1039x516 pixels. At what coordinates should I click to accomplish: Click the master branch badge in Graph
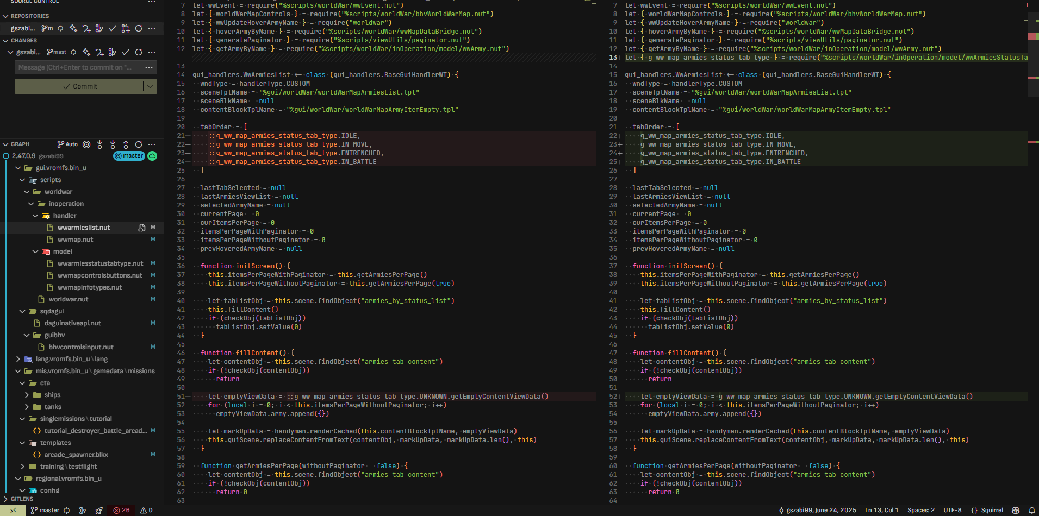[x=129, y=156]
